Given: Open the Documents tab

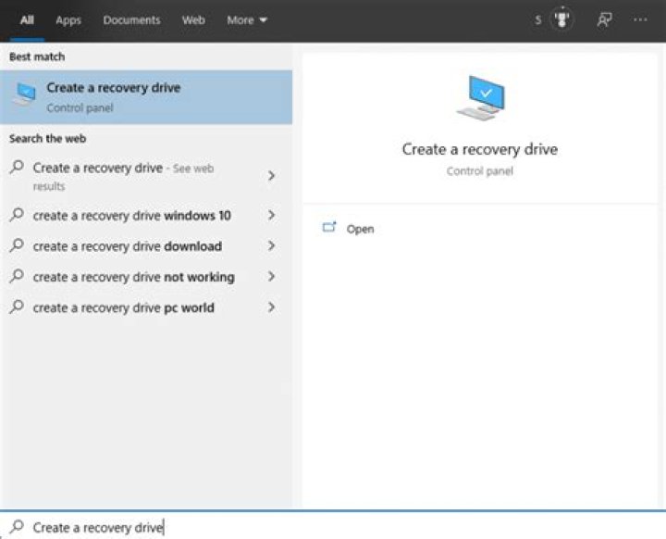Looking at the screenshot, I should [131, 20].
